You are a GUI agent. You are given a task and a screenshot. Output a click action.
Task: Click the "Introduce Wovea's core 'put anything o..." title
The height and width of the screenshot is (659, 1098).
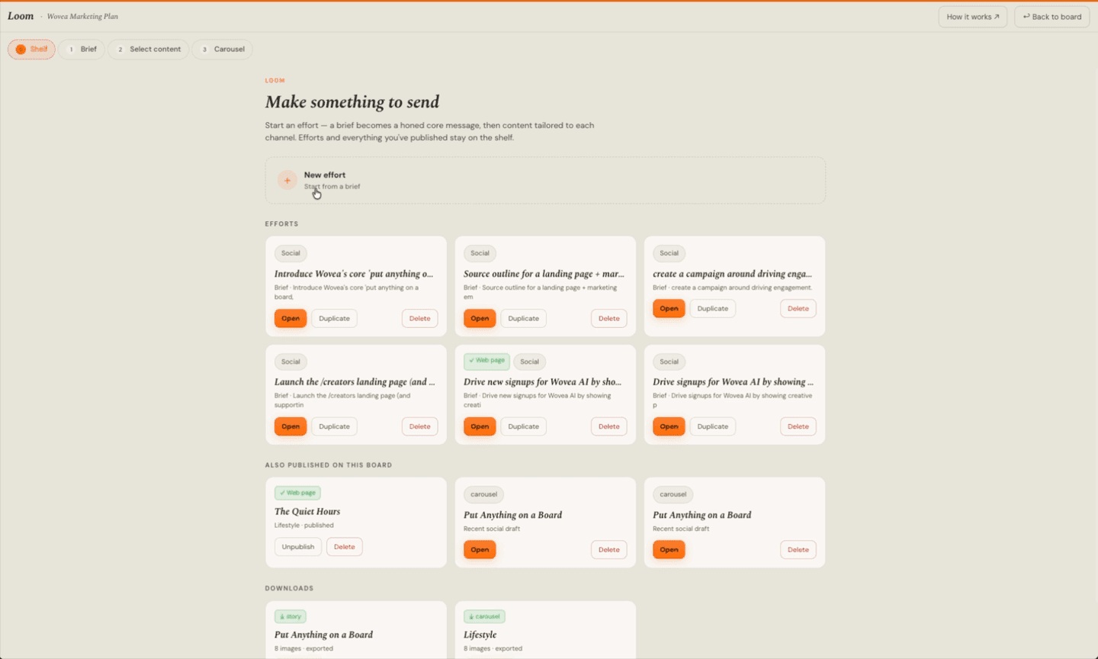click(x=354, y=274)
